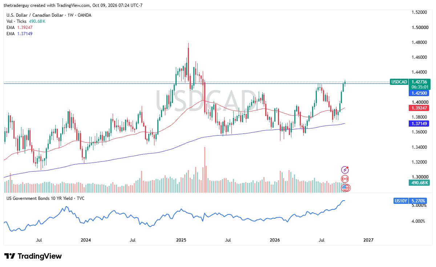436x267 pixels.
Task: Open the Canada flag economic event icon
Action: (345, 179)
